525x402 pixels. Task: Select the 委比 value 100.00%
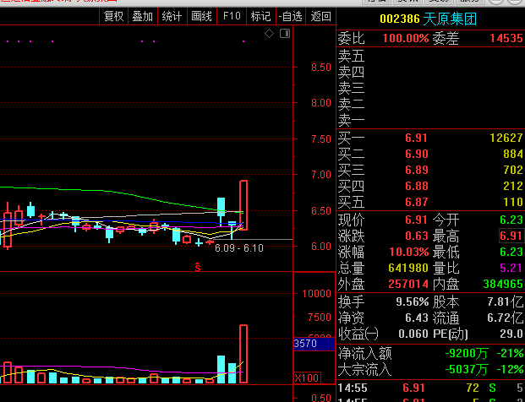[x=406, y=38]
